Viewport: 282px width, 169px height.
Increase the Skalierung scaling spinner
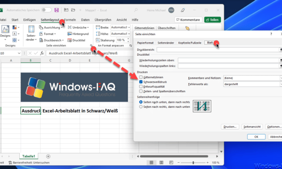click(128, 39)
